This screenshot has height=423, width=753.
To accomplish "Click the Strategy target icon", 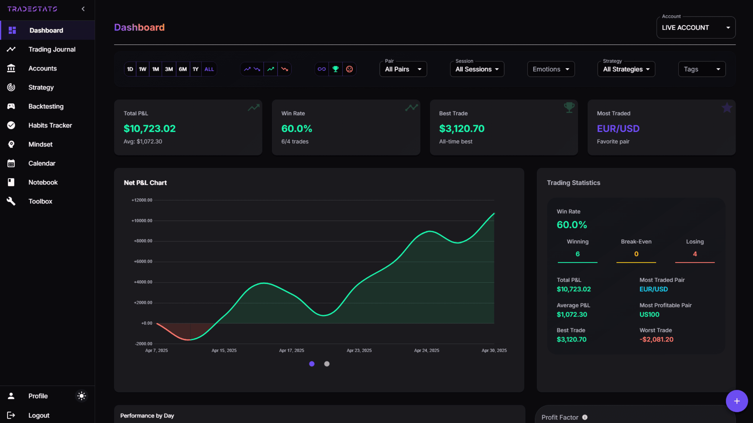I will [11, 87].
